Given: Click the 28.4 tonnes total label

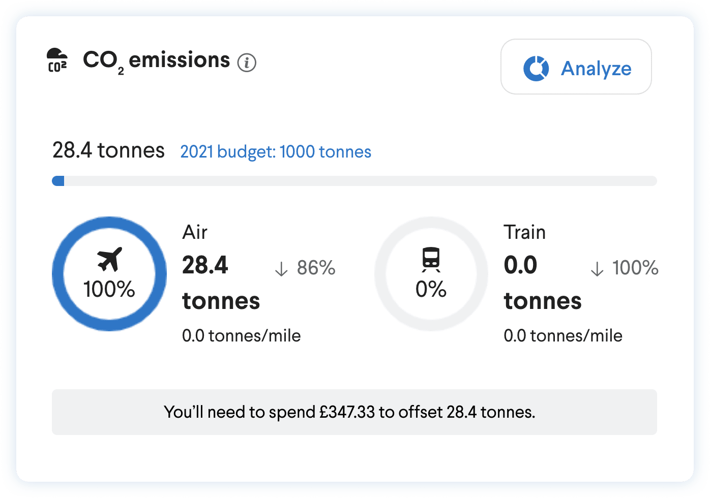Looking at the screenshot, I should pyautogui.click(x=108, y=150).
